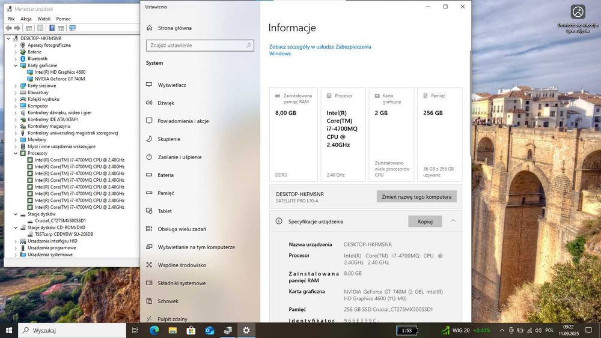Collapse the Karty graficzne node
This screenshot has width=601, height=338.
[16, 65]
